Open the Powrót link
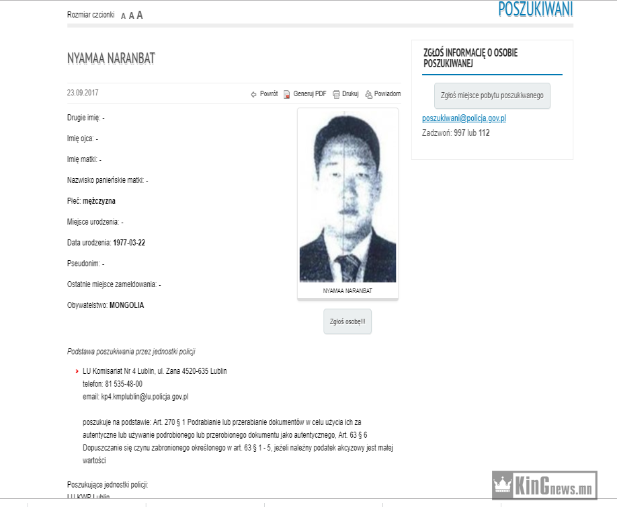 coord(269,93)
